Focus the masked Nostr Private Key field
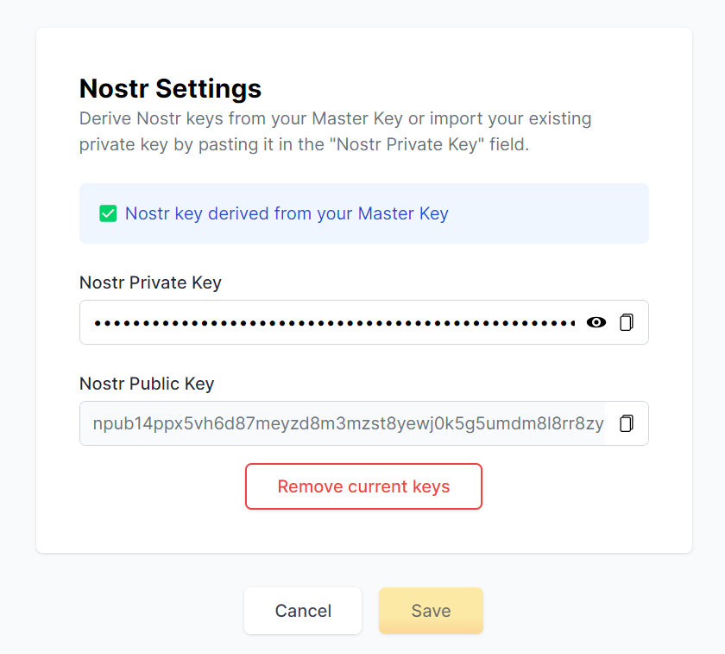This screenshot has height=654, width=725. 333,322
